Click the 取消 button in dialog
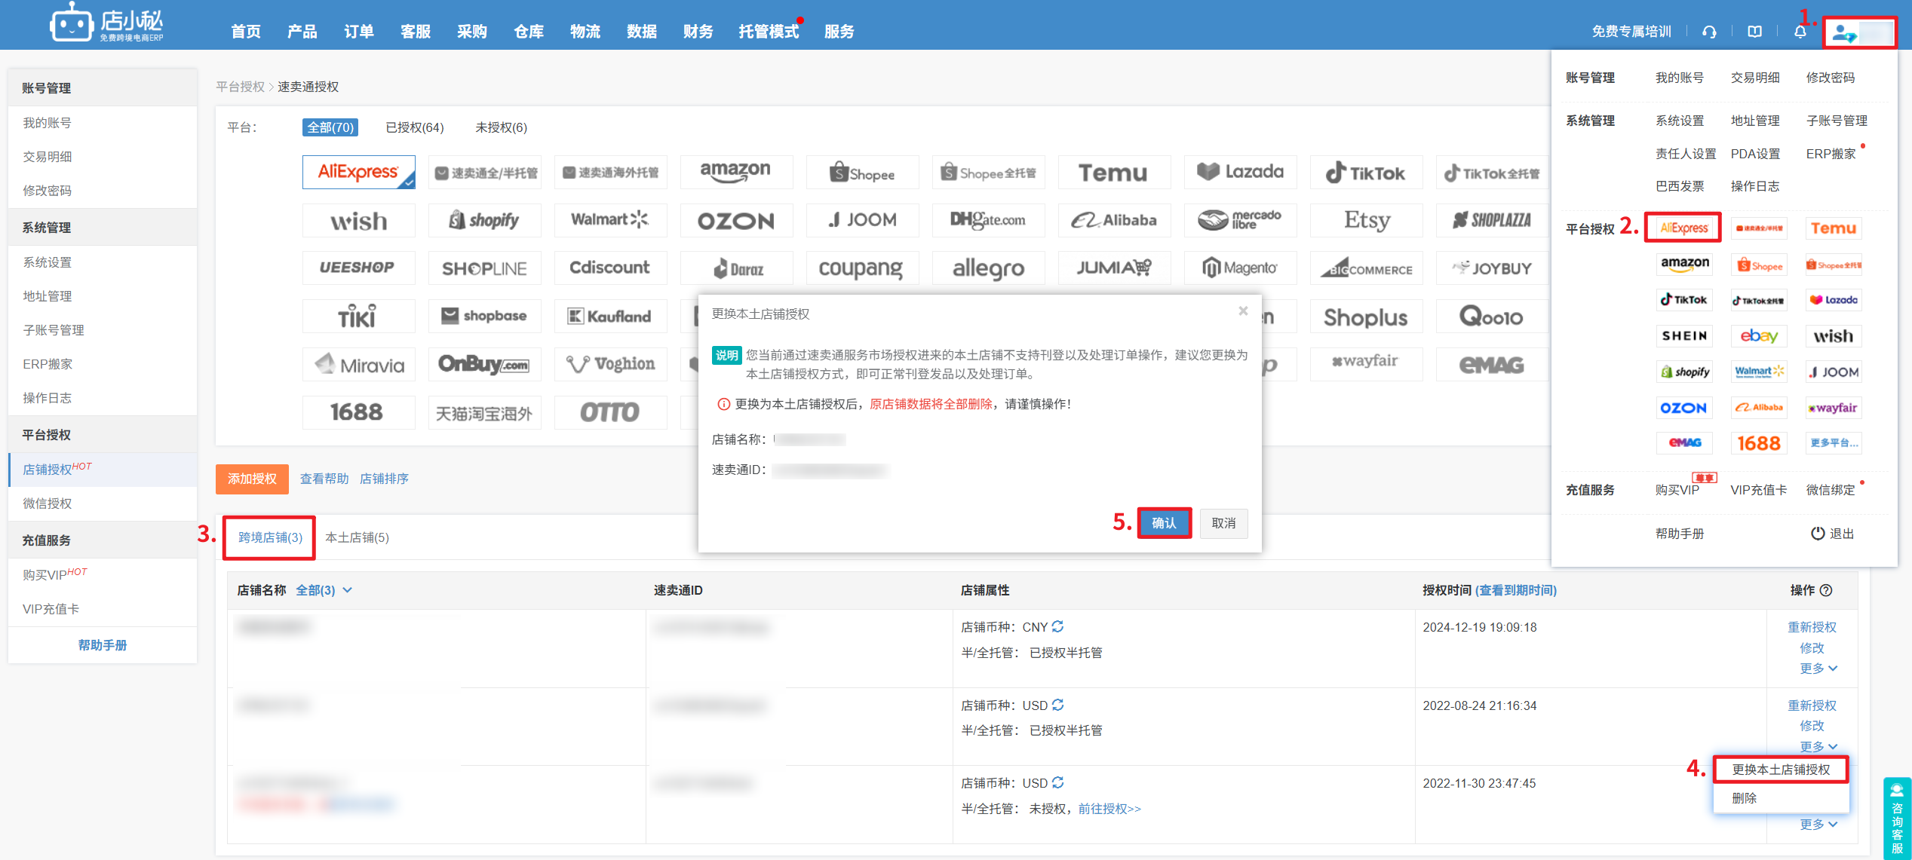This screenshot has width=1912, height=860. point(1223,523)
